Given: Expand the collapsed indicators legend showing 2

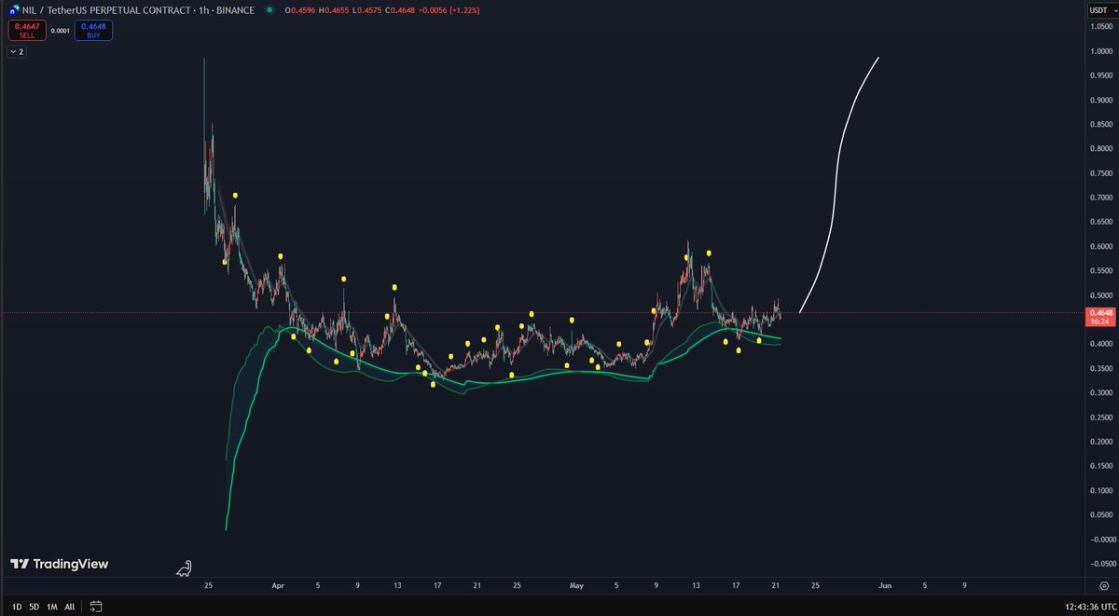Looking at the screenshot, I should [16, 52].
